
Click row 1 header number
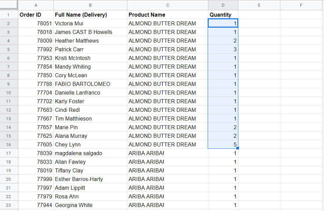9,15
